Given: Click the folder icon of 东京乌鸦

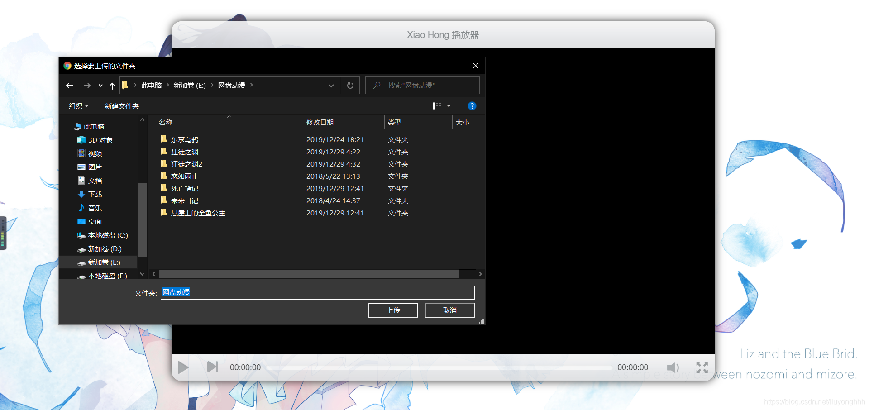Looking at the screenshot, I should (164, 139).
